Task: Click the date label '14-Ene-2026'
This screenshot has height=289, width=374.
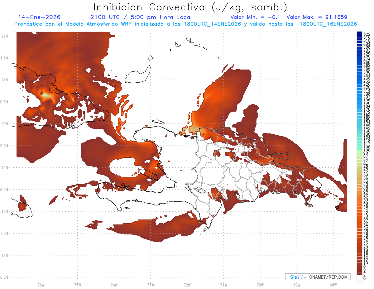Action: 39,17
